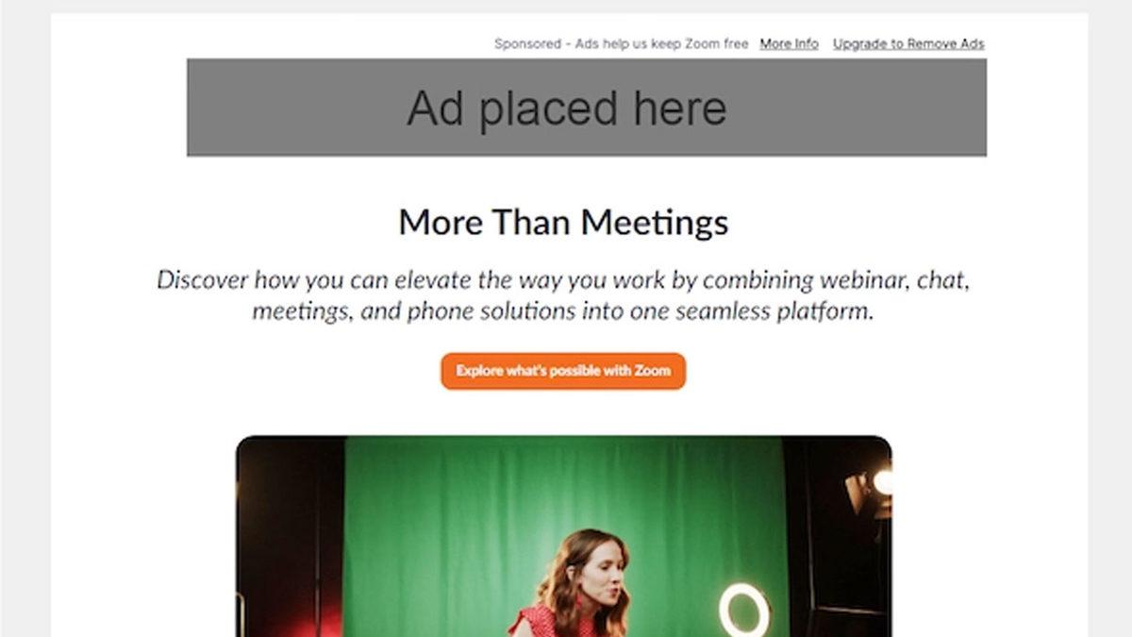Click Upgrade to Remove Ads link
Viewport: 1132px width, 637px height.
coord(908,43)
